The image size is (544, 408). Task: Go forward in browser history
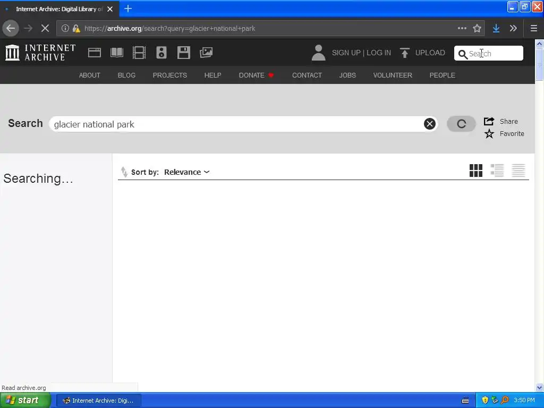pos(28,29)
